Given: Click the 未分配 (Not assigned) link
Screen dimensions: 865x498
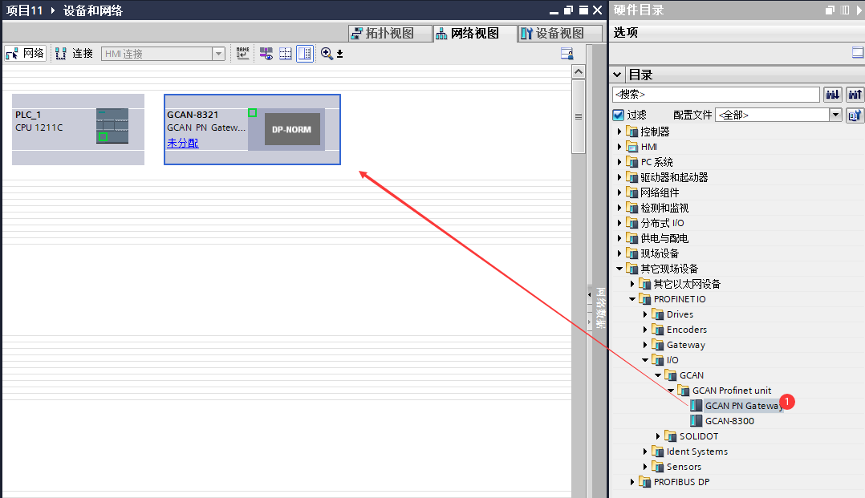Looking at the screenshot, I should [182, 143].
